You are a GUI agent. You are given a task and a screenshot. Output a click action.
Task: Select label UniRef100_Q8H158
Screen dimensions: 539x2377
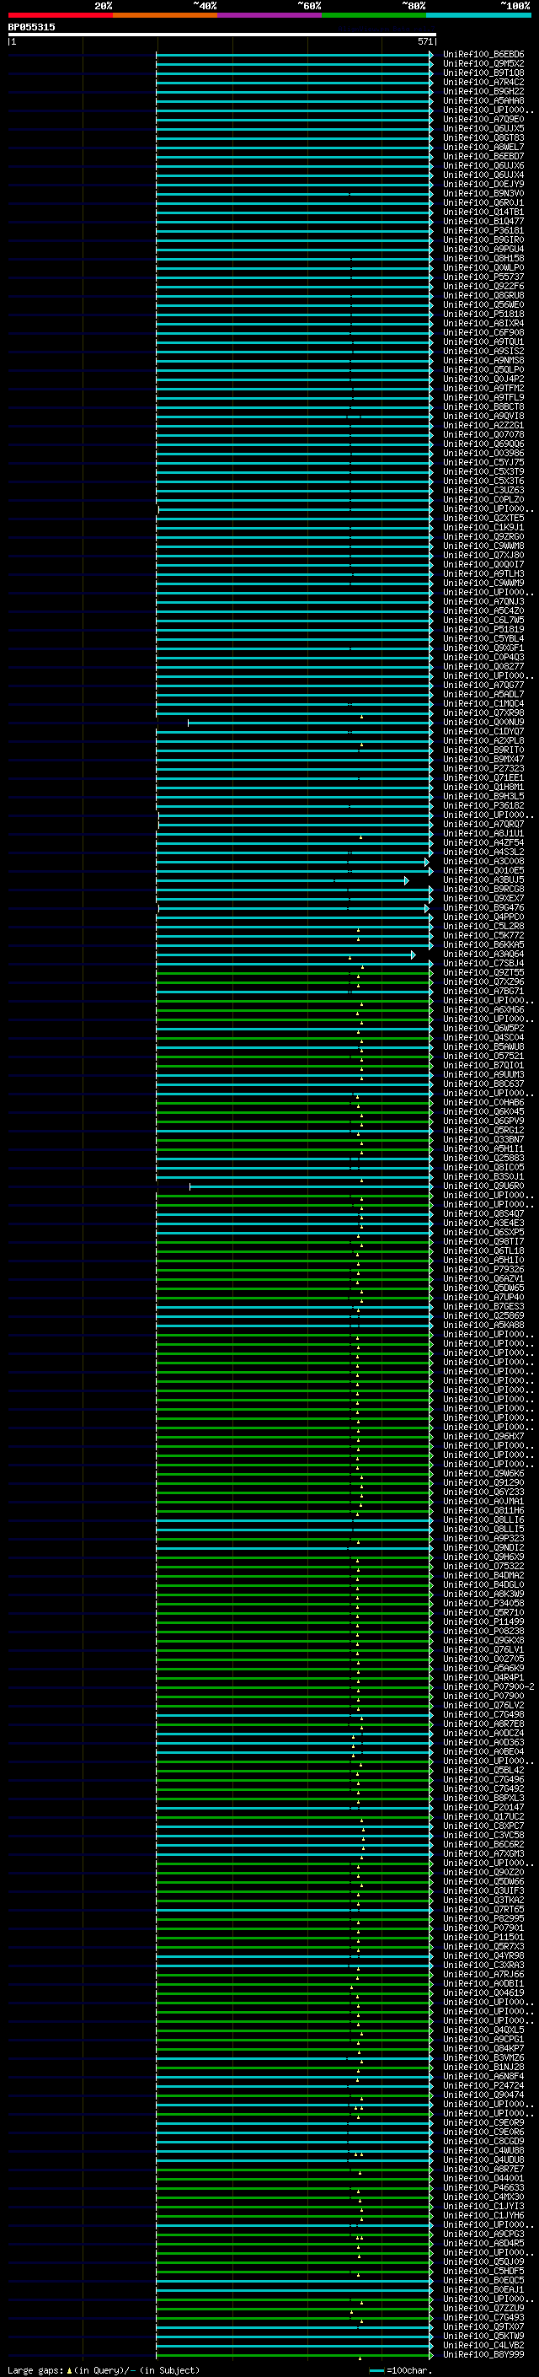click(x=483, y=258)
